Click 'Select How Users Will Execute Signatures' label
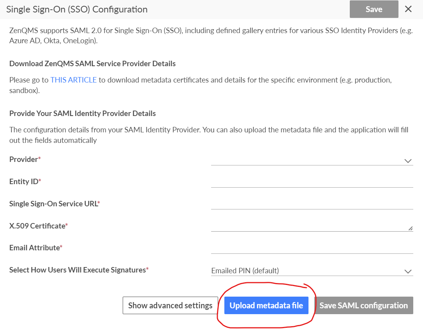 click(78, 270)
